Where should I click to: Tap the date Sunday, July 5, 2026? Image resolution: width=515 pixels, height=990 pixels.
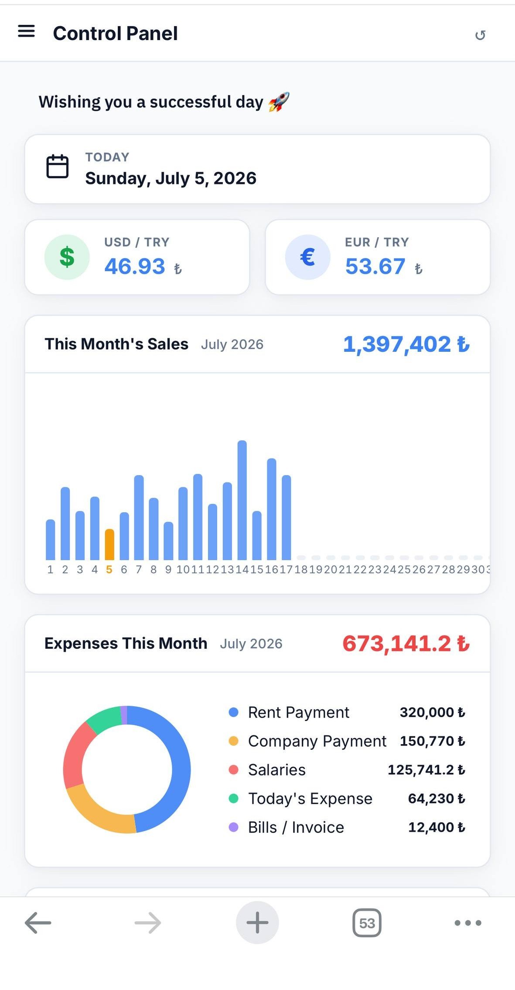click(x=171, y=178)
